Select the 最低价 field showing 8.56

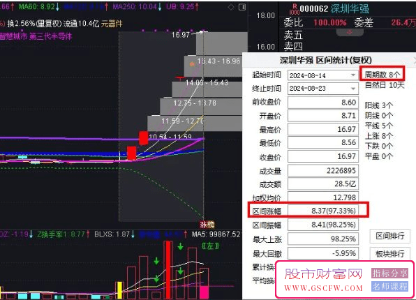point(323,143)
